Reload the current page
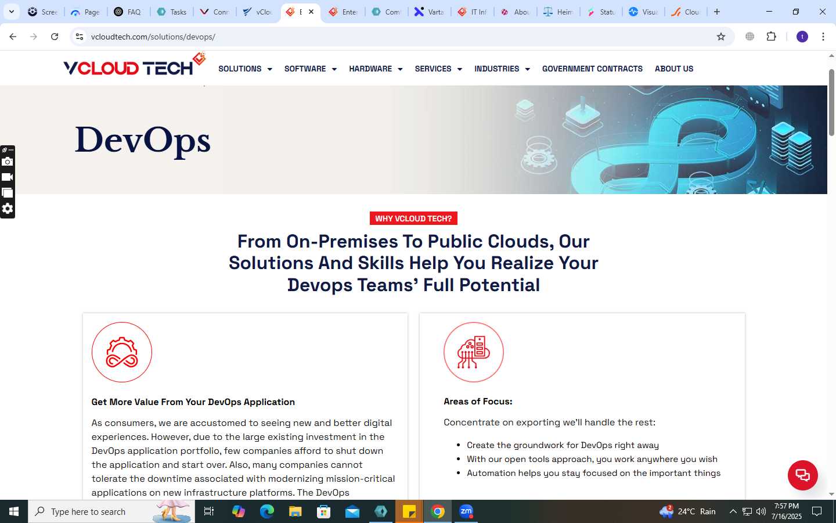The width and height of the screenshot is (836, 523). [x=55, y=37]
